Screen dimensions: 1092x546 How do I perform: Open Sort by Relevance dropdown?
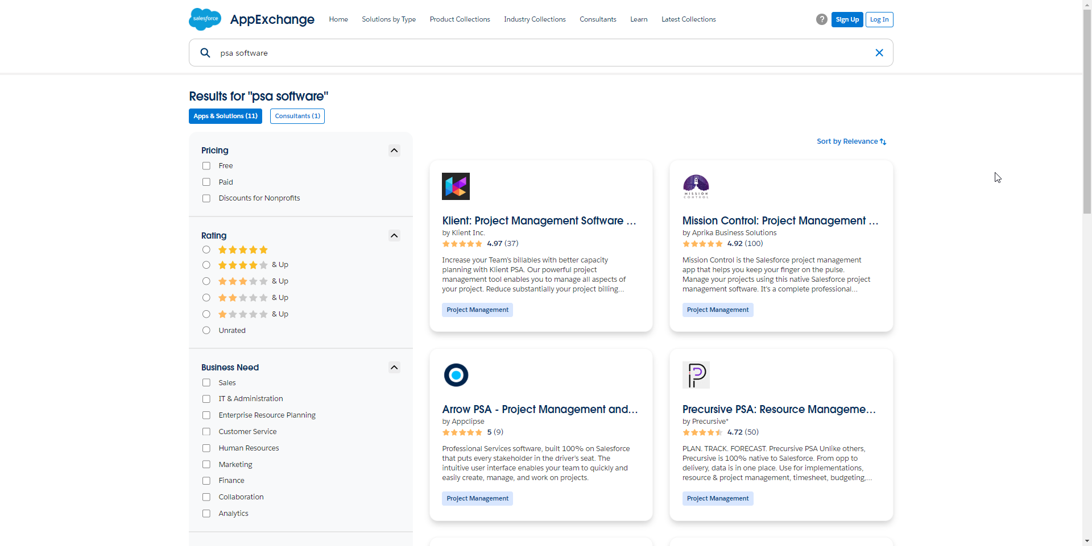coord(851,141)
